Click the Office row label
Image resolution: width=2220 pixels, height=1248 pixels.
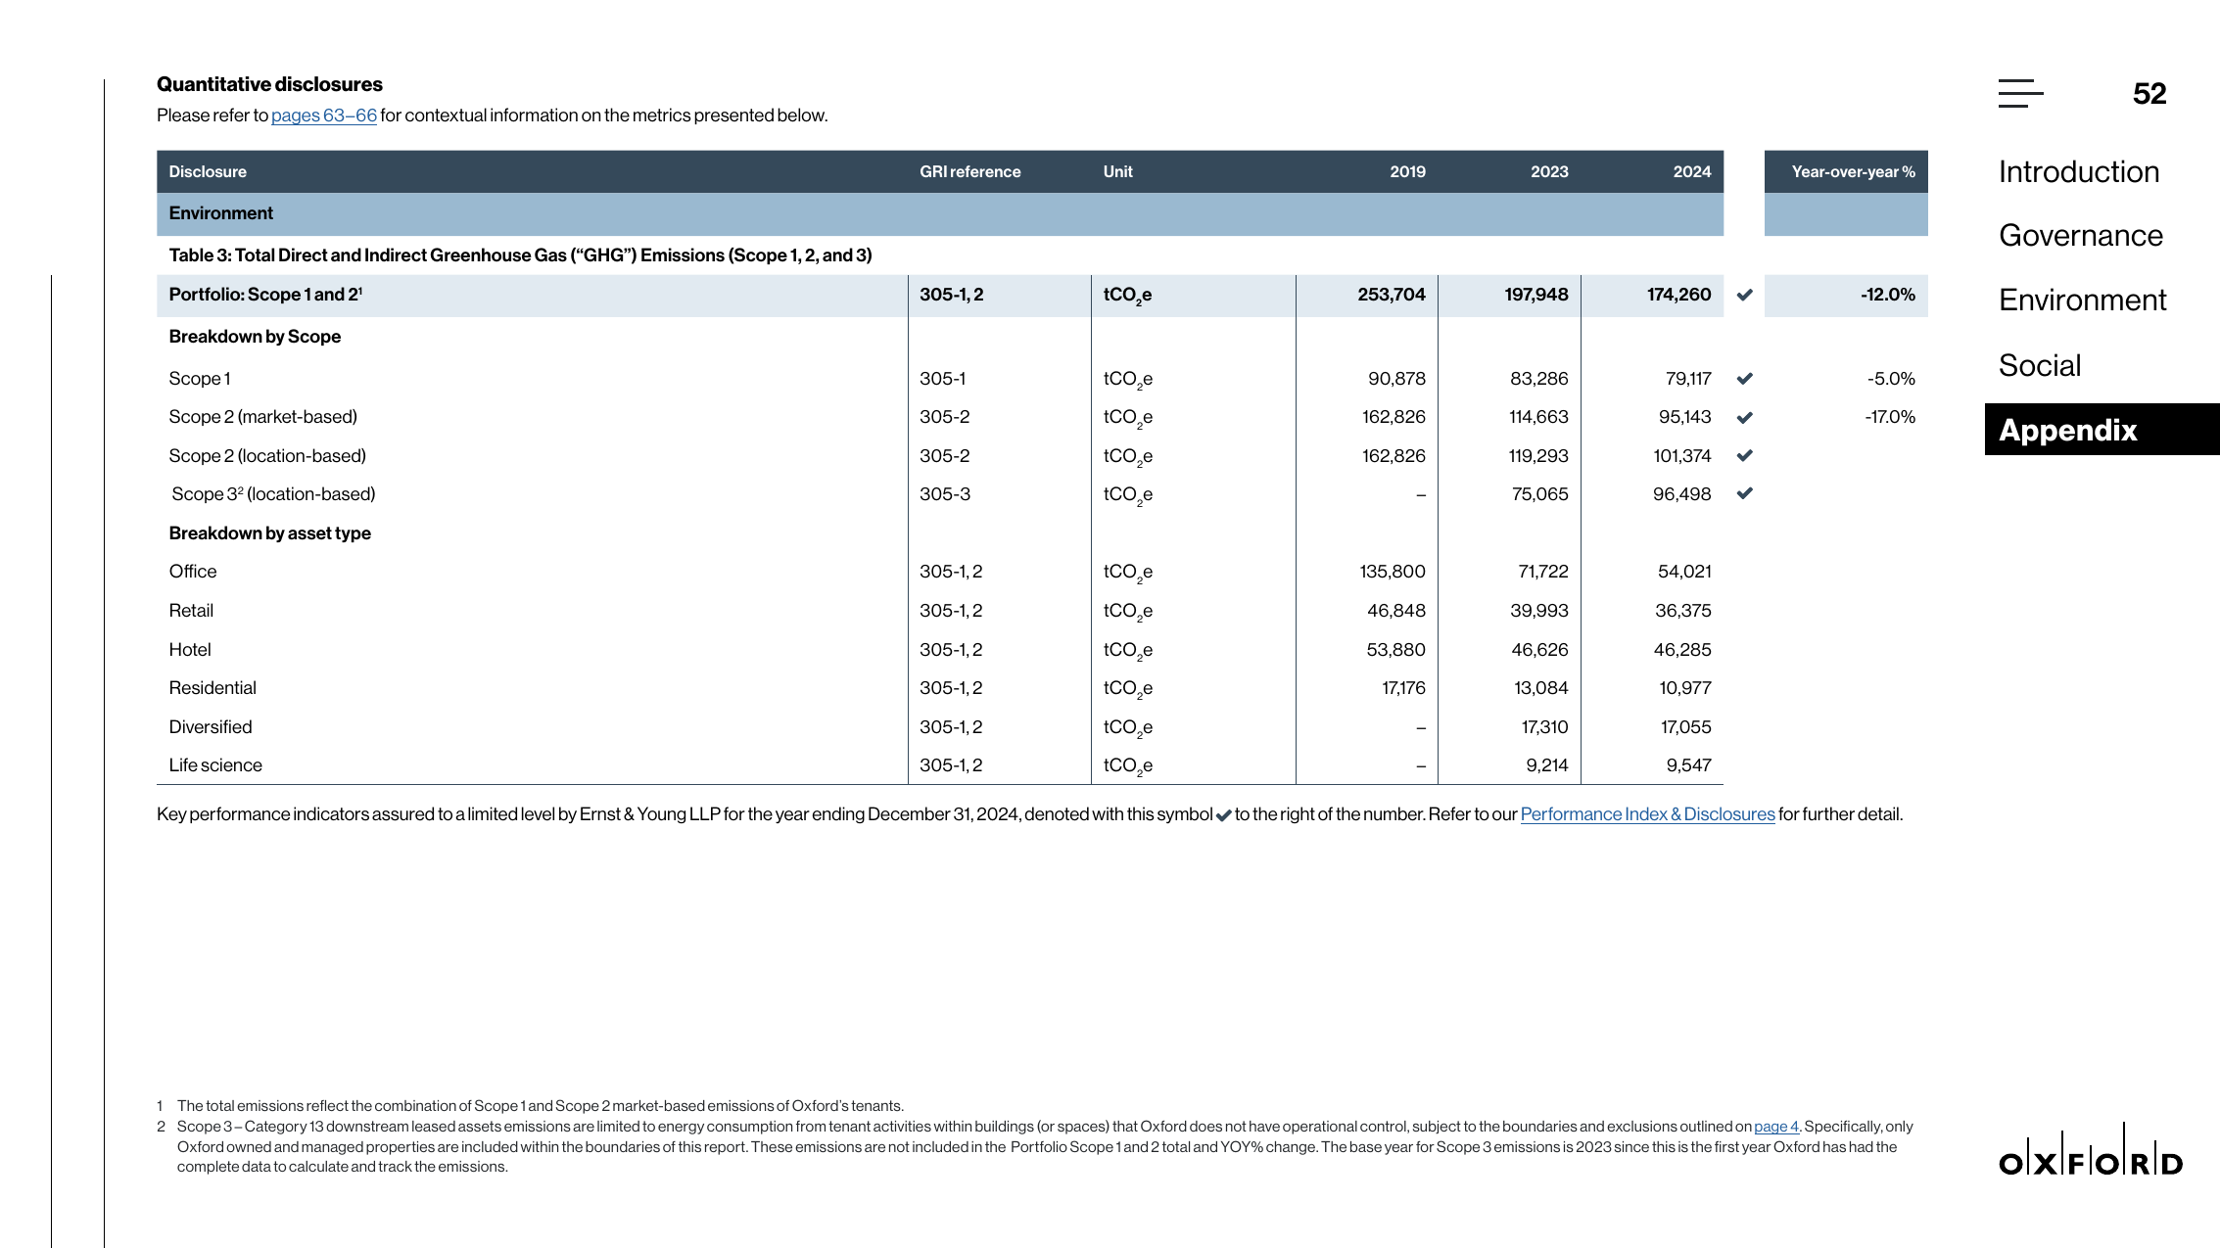[x=193, y=572]
